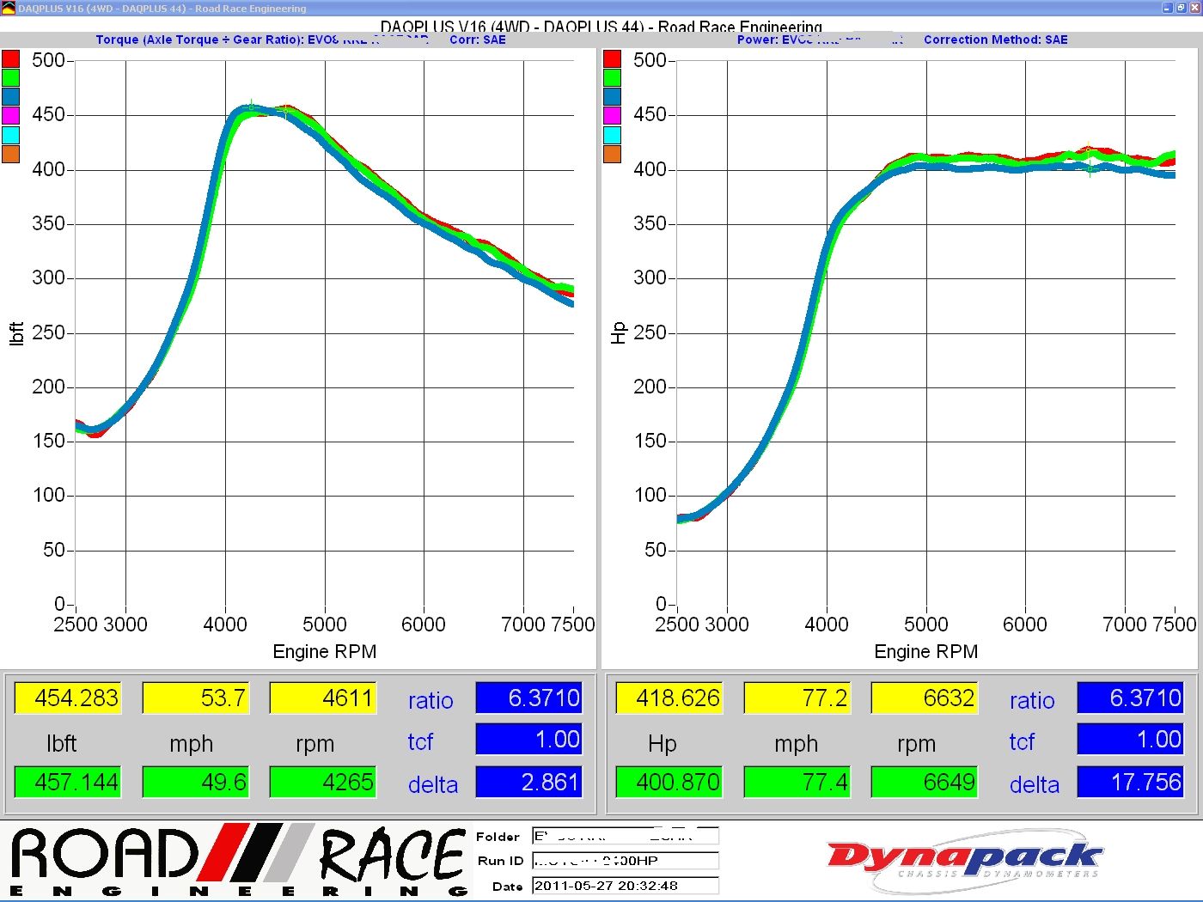Click the delta label in torque panel

pos(433,784)
